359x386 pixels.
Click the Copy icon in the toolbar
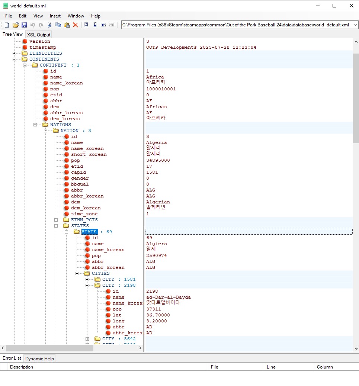pyautogui.click(x=58, y=25)
